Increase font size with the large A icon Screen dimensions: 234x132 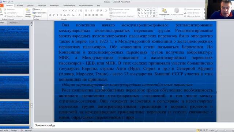[x=72, y=11]
